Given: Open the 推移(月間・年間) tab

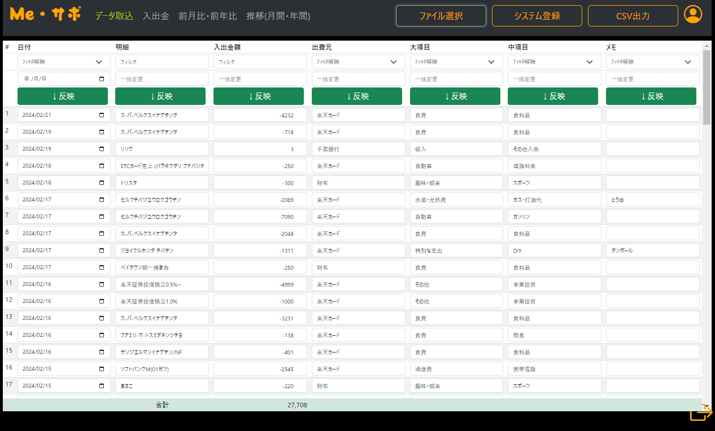Looking at the screenshot, I should [x=278, y=16].
